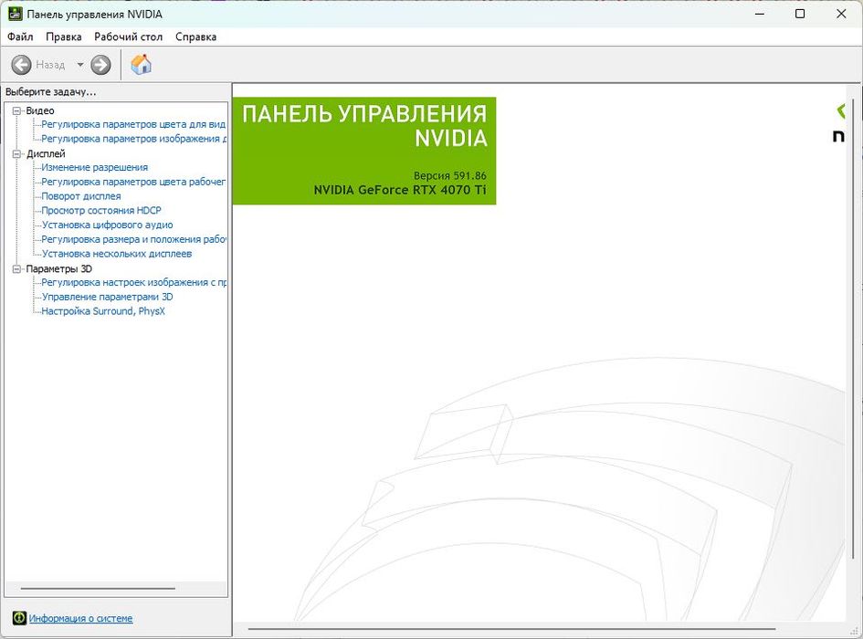This screenshot has width=863, height=639.
Task: Minimize the NVIDIA control panel window
Action: (x=760, y=14)
